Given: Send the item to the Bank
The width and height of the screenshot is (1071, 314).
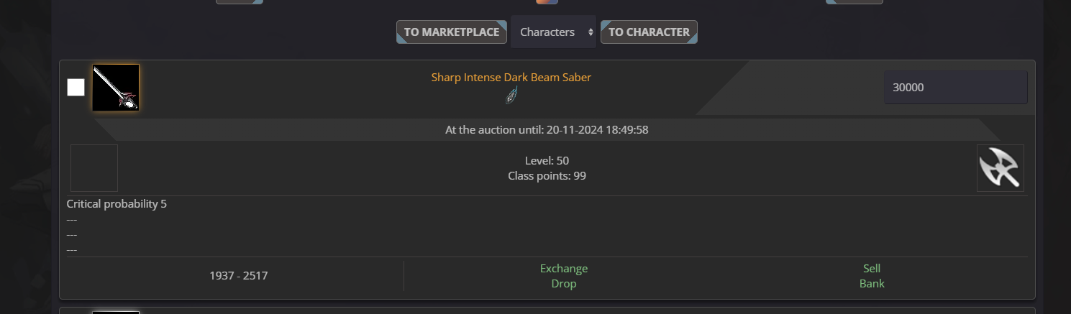Looking at the screenshot, I should click(x=872, y=284).
